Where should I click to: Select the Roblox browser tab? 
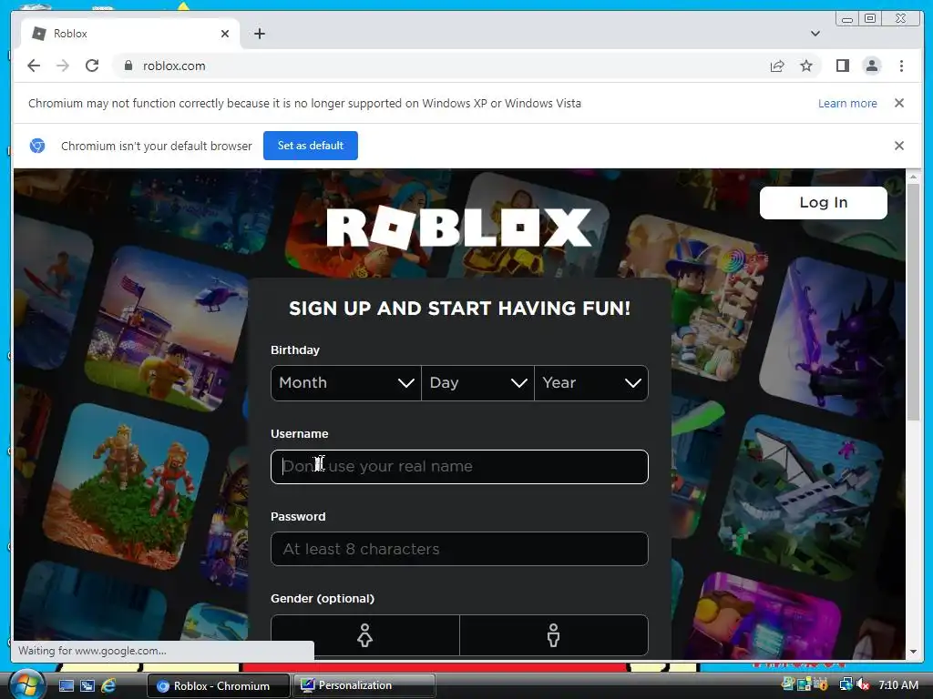[x=129, y=34]
